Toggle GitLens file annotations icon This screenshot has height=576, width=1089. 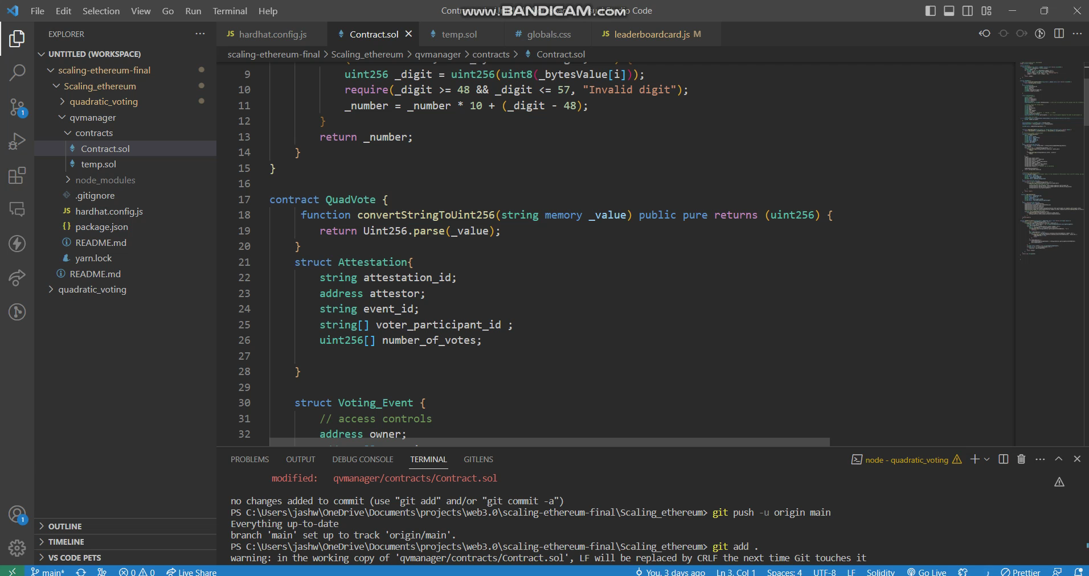click(1040, 34)
